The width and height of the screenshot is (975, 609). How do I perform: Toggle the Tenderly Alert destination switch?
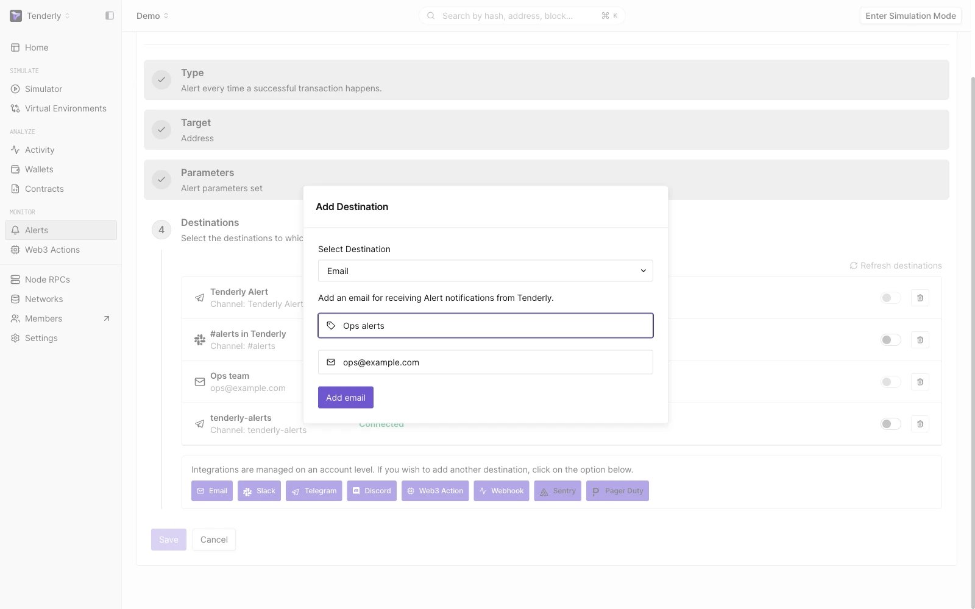(x=890, y=298)
